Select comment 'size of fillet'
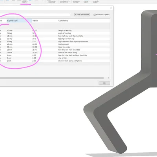This screenshot has height=157, width=157. point(63,58)
